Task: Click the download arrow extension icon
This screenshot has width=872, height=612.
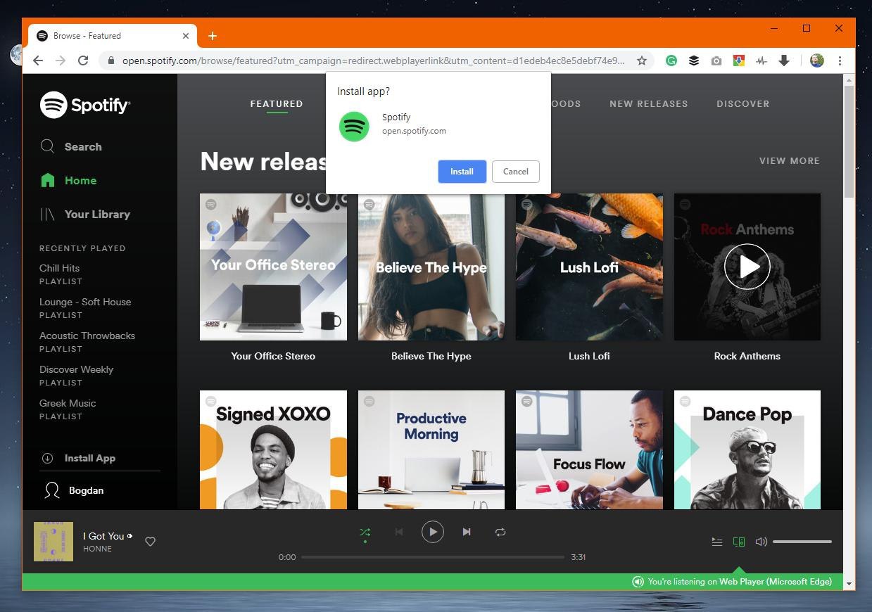Action: tap(784, 60)
